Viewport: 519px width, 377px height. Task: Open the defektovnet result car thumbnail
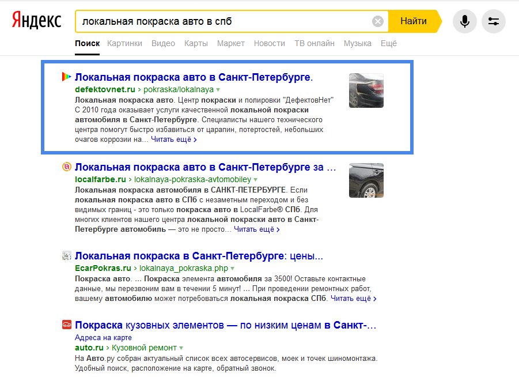click(366, 91)
